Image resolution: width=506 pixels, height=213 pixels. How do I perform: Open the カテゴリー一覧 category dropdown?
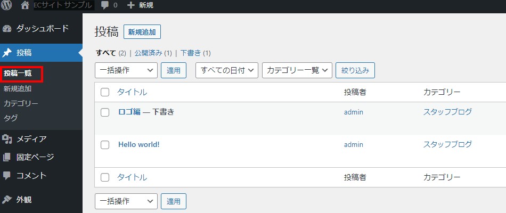pyautogui.click(x=297, y=70)
